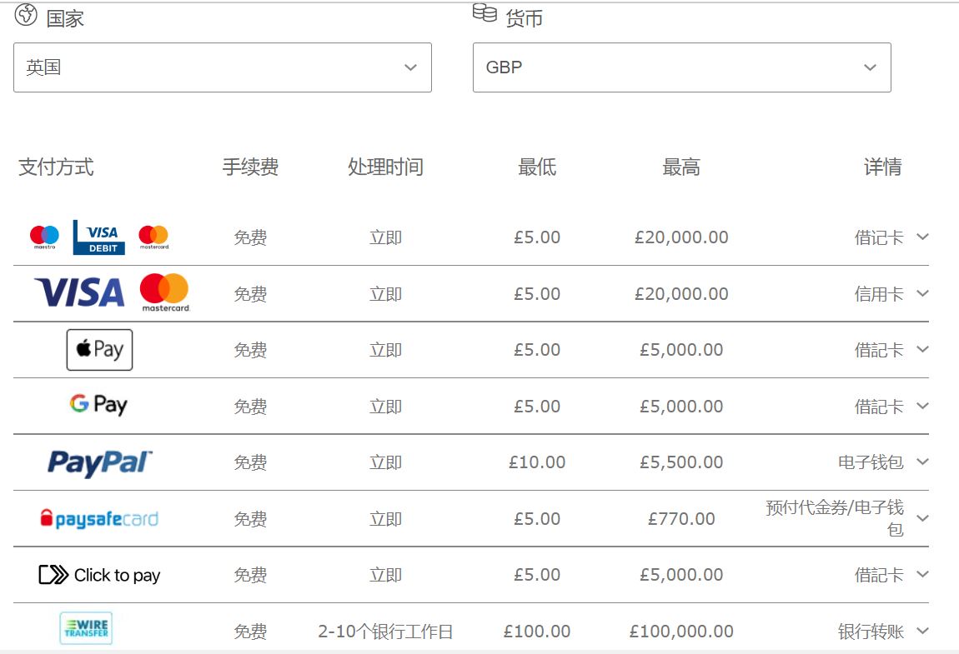Screen dimensions: 959x654
Task: Click the currency coins icon beside 货币
Action: [x=484, y=12]
